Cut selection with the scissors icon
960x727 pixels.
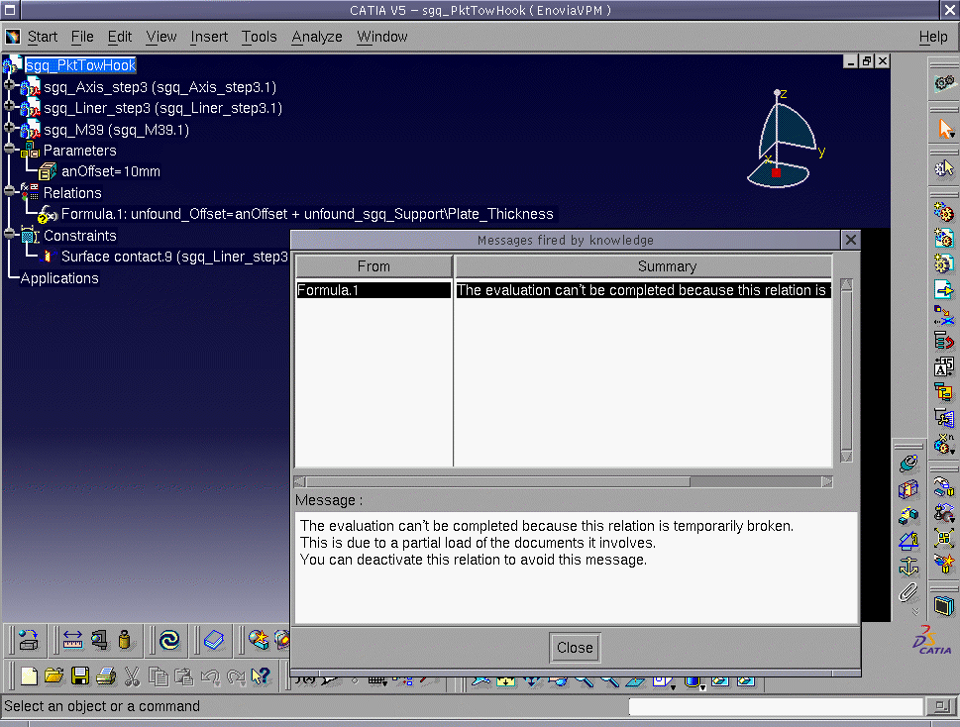click(x=132, y=676)
